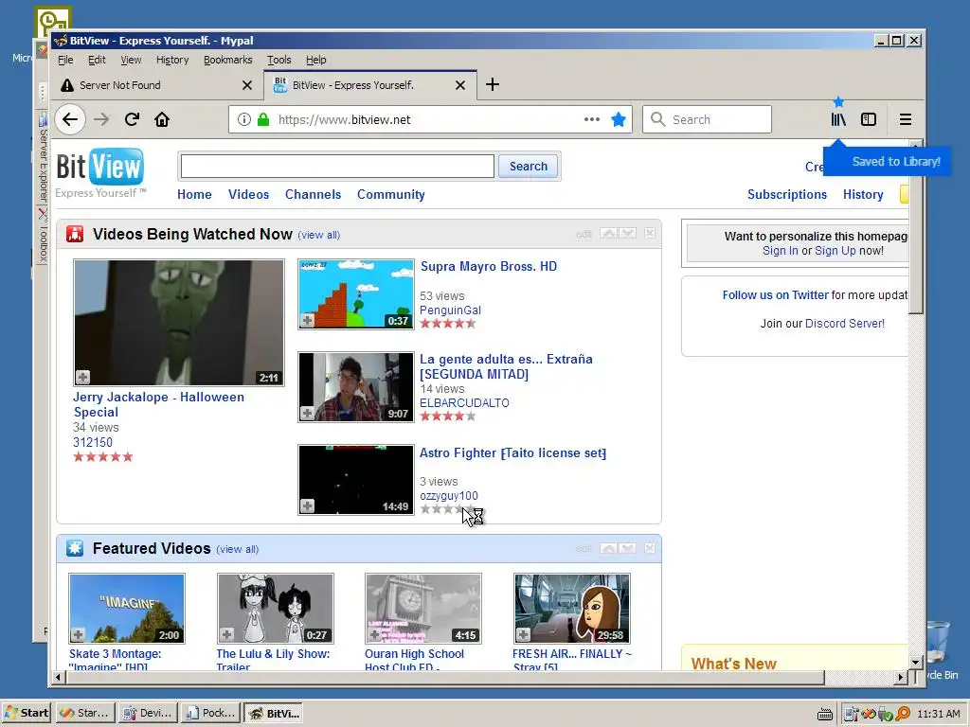Toggle the blue bookmark star
Viewport: 970px width, 727px height.
click(618, 119)
